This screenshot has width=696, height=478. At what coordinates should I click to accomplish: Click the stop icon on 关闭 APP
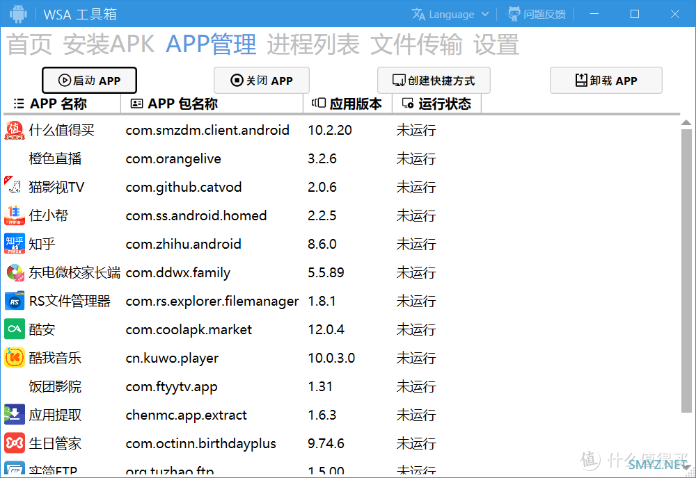pyautogui.click(x=237, y=80)
